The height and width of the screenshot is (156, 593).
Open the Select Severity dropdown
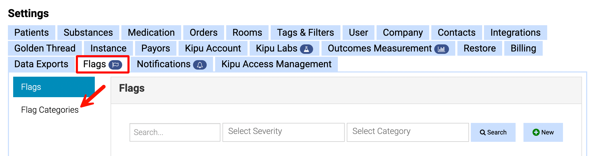click(283, 132)
